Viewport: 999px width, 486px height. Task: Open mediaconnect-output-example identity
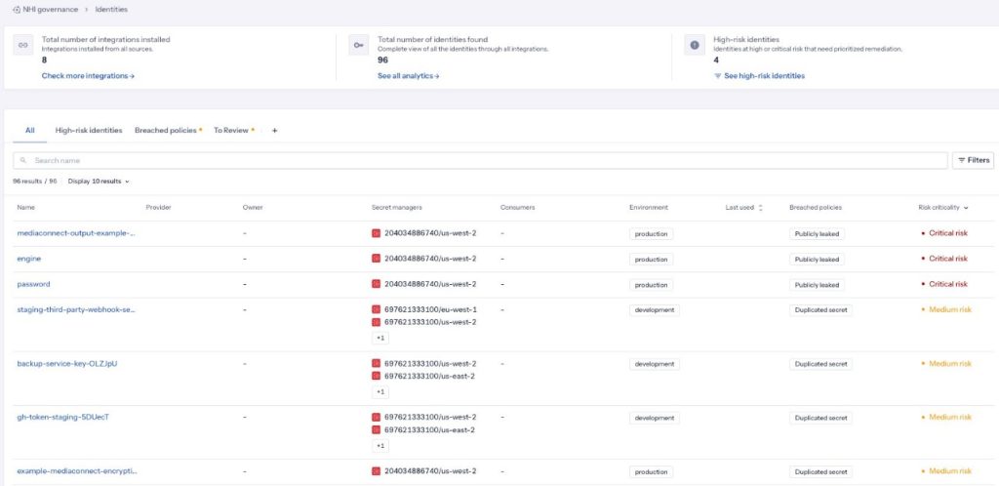(76, 233)
